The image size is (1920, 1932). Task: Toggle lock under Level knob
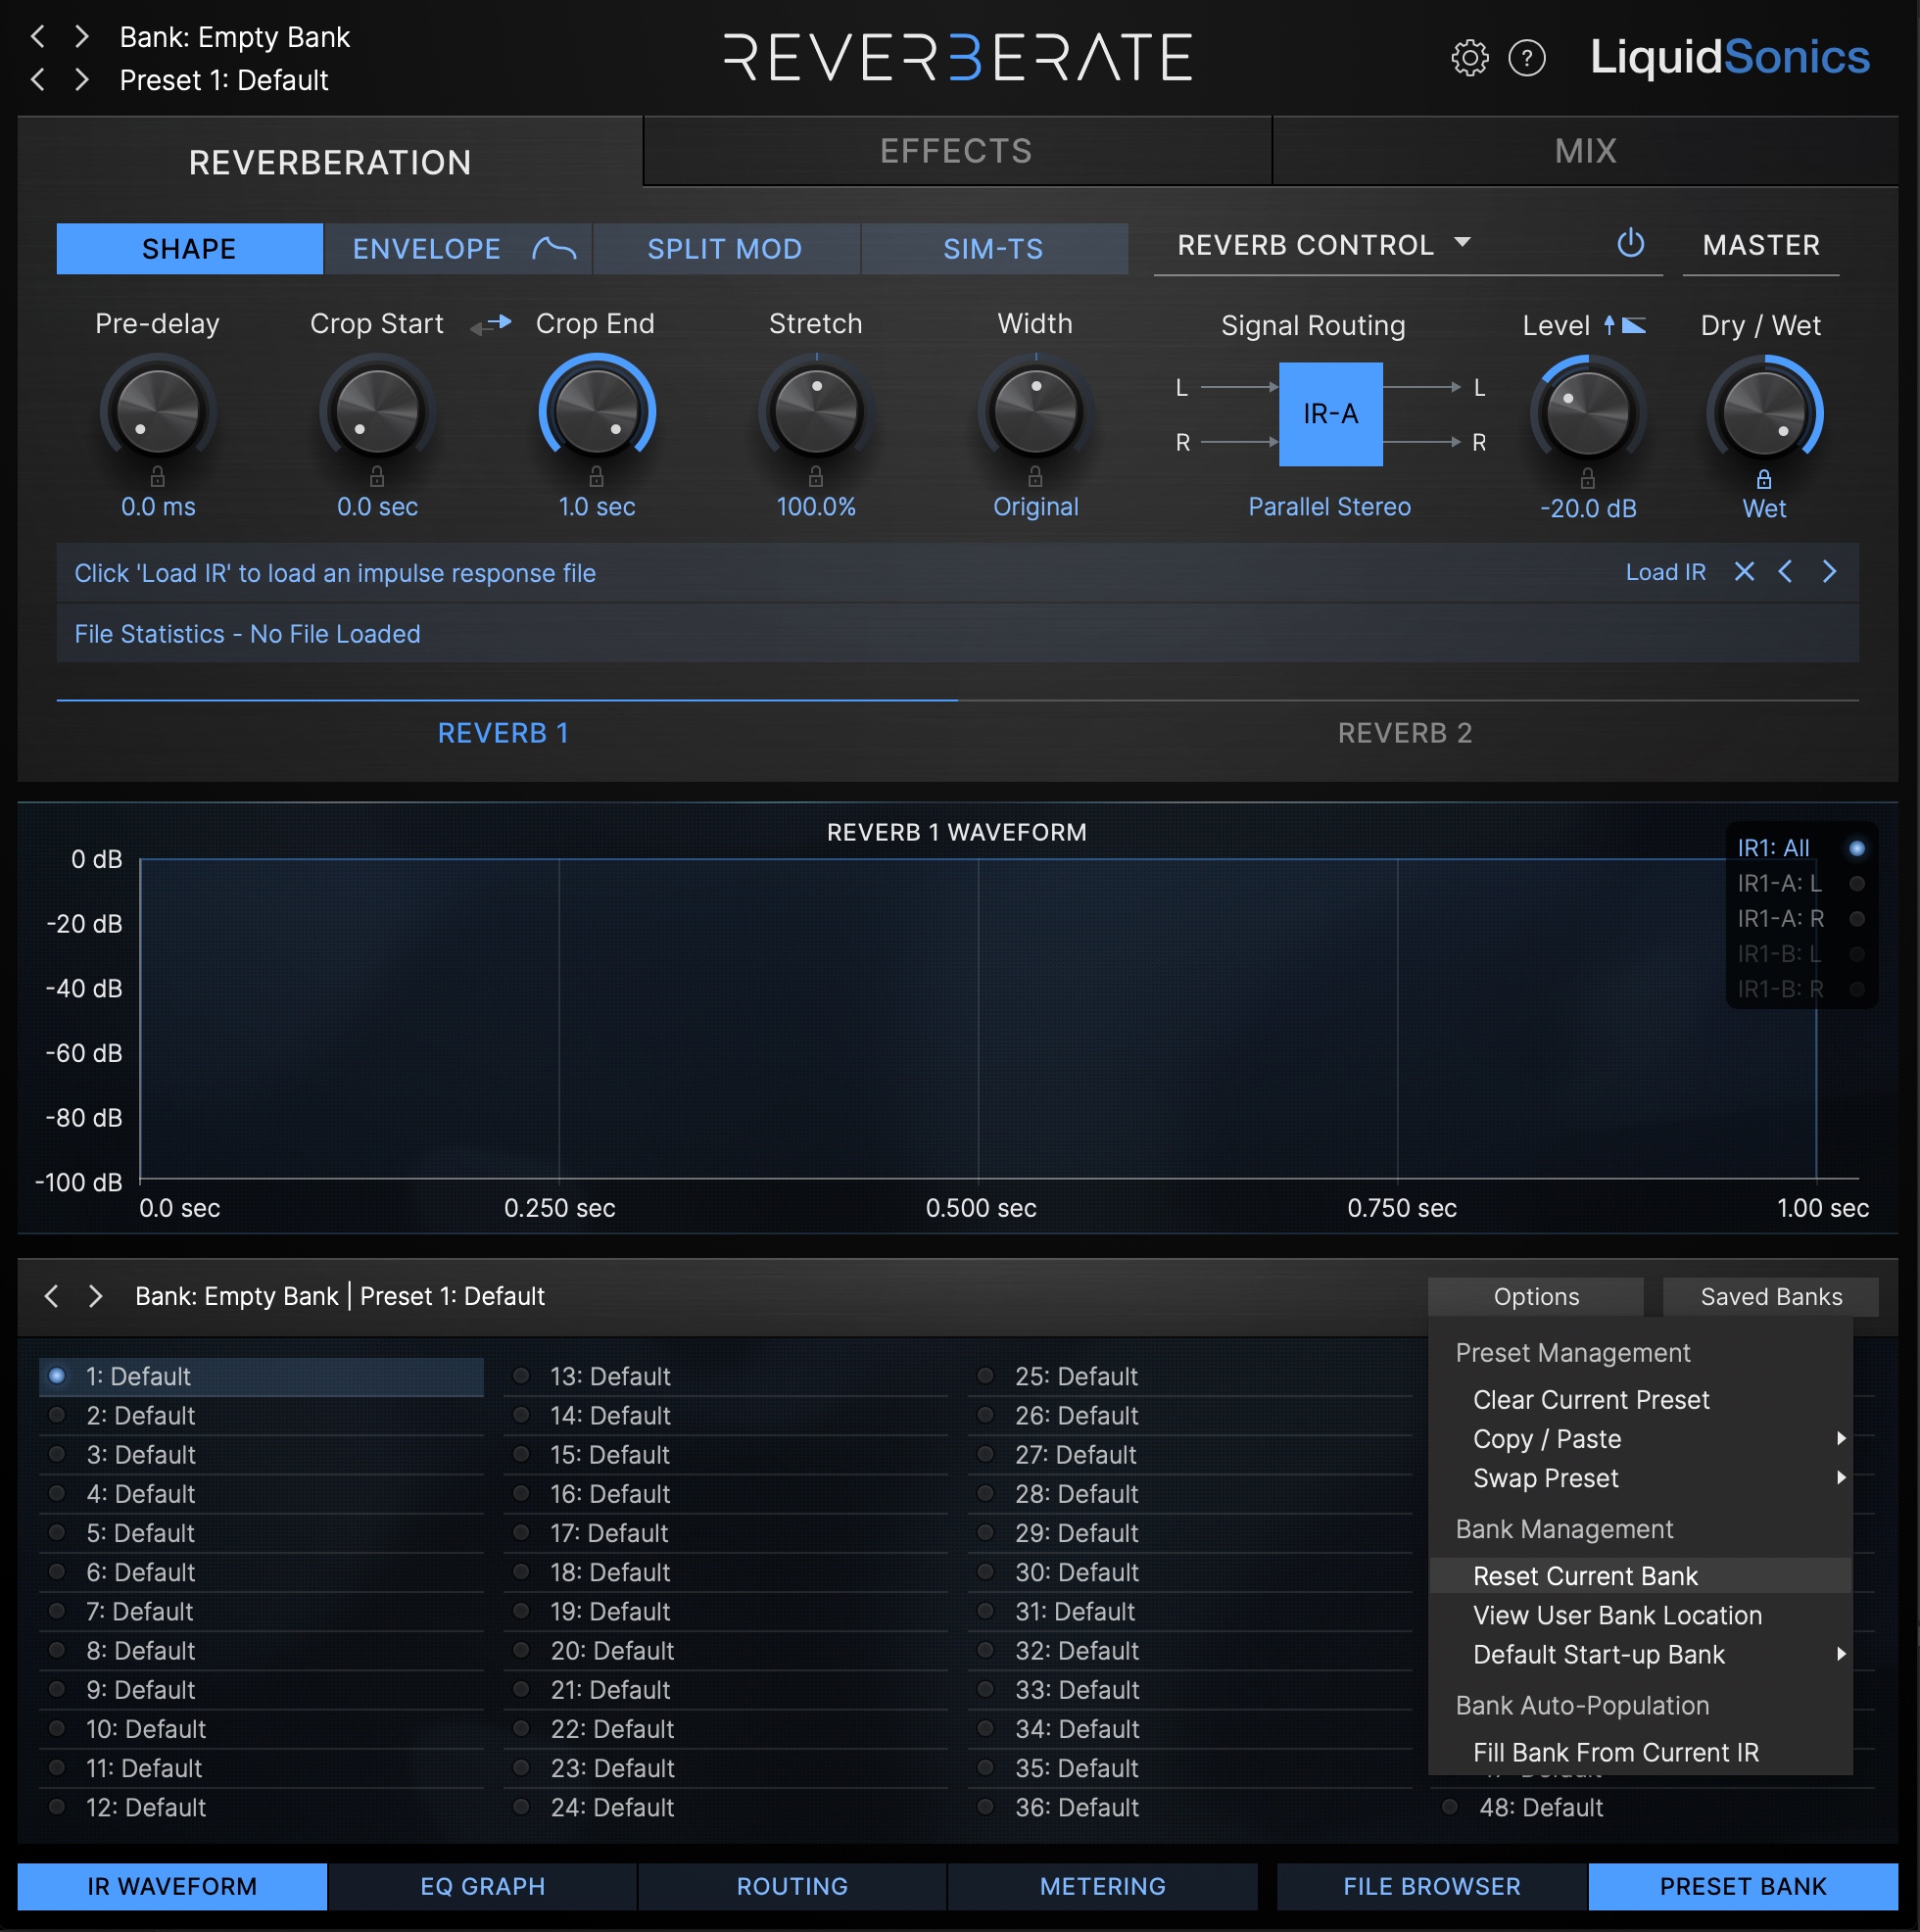pos(1587,478)
